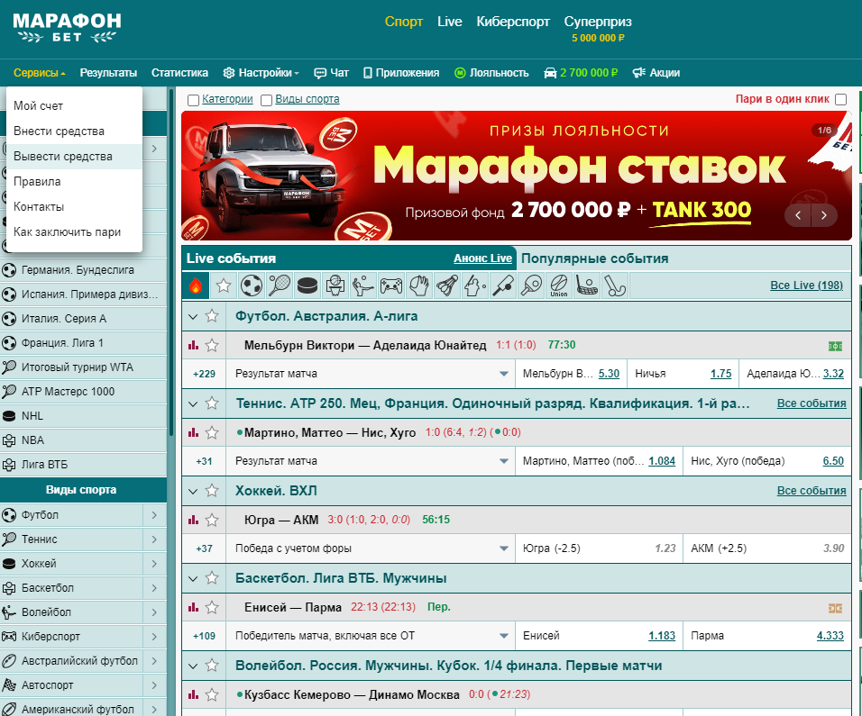
Task: Filter Live events by badminton shuttlecock icon
Action: (447, 285)
